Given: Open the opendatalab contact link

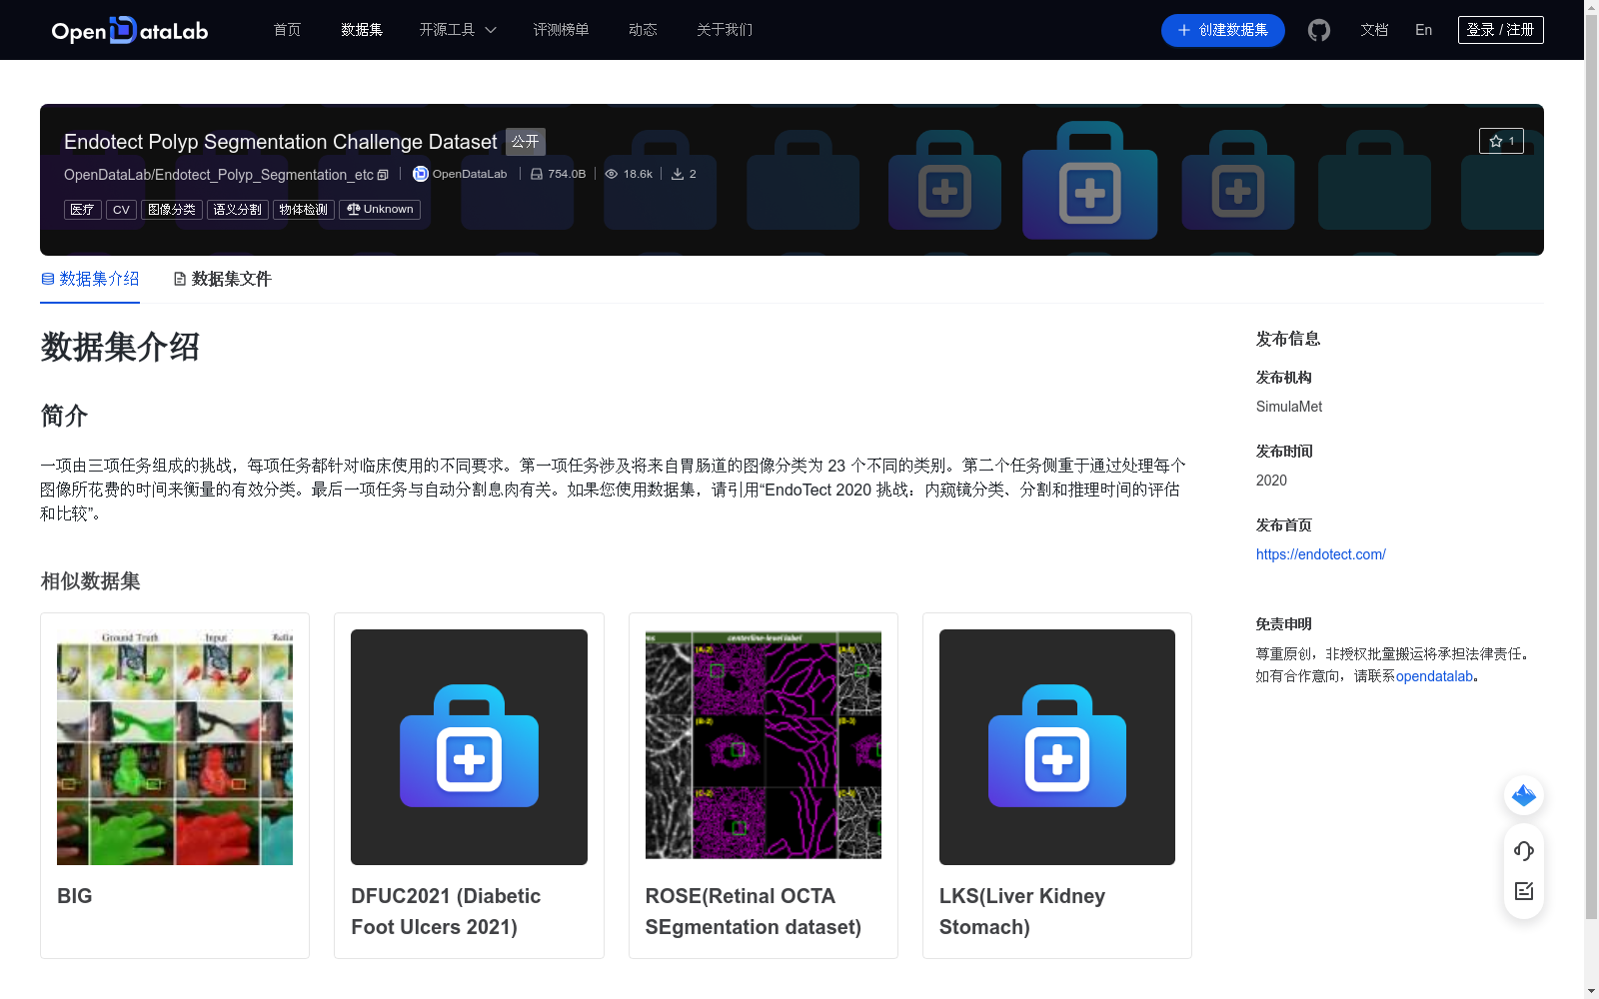Looking at the screenshot, I should click(x=1434, y=676).
